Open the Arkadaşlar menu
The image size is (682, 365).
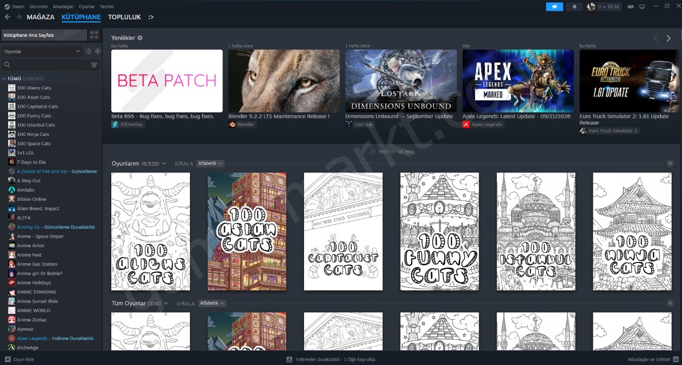63,7
